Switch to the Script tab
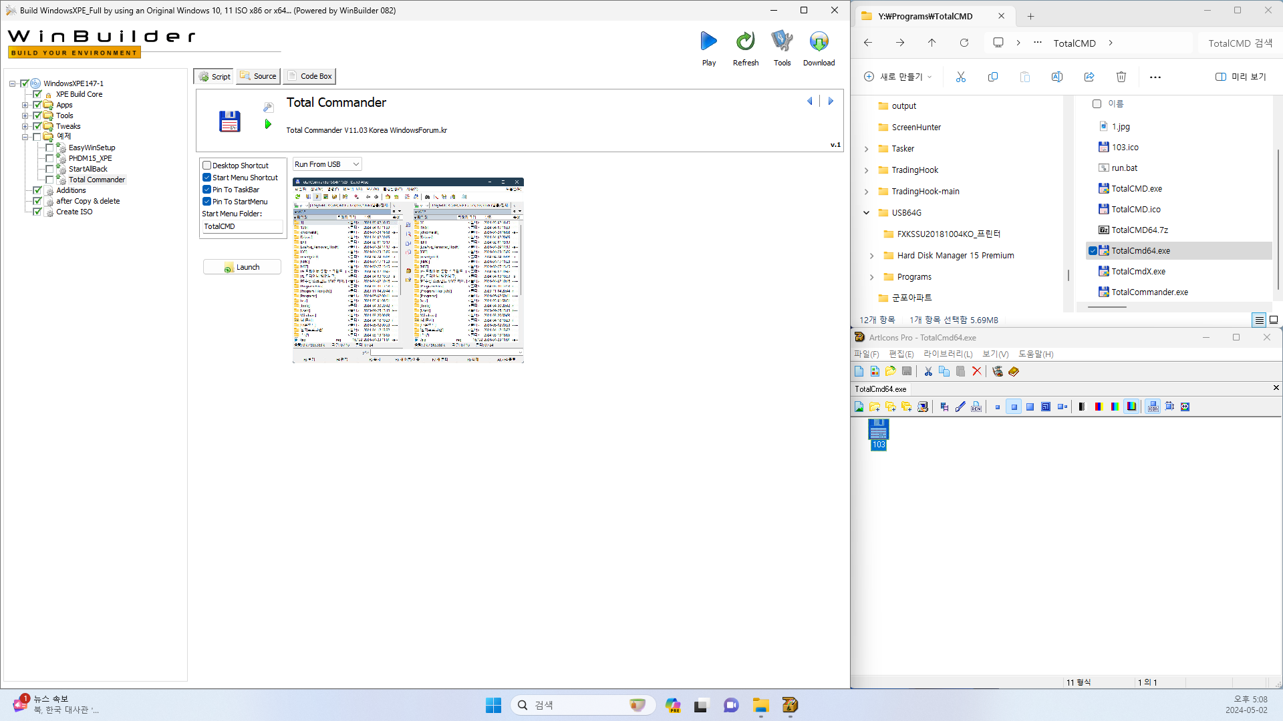Screen dimensions: 1283x721 [214, 76]
